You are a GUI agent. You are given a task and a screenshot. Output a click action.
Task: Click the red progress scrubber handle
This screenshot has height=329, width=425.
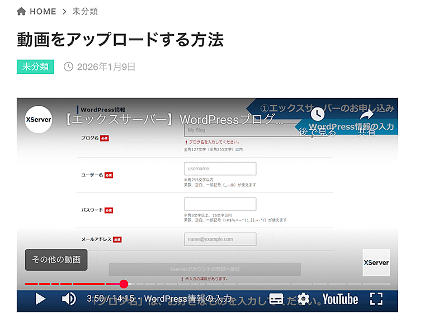pyautogui.click(x=124, y=284)
